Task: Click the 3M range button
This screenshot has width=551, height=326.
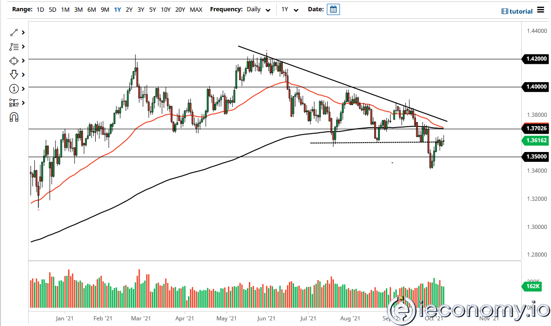Action: (78, 9)
